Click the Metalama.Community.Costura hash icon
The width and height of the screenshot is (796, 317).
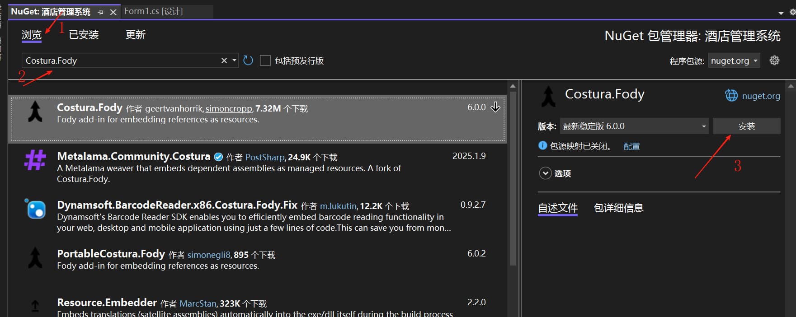pos(35,160)
